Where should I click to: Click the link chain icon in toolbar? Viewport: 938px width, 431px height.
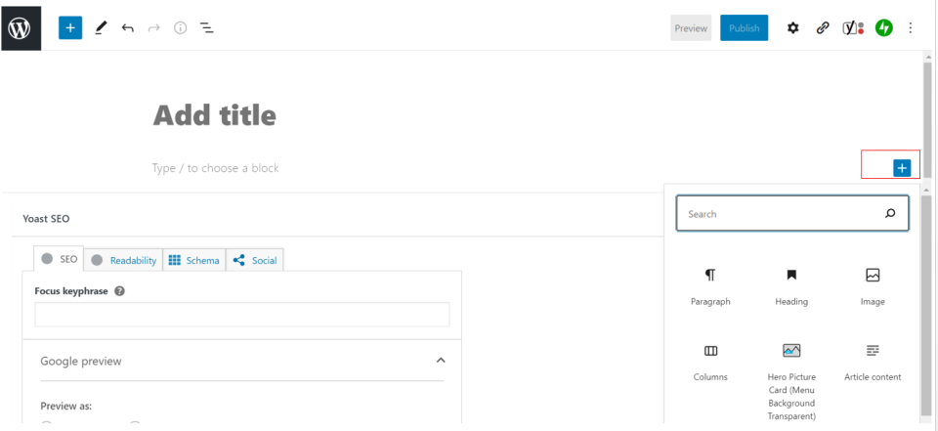pyautogui.click(x=823, y=28)
